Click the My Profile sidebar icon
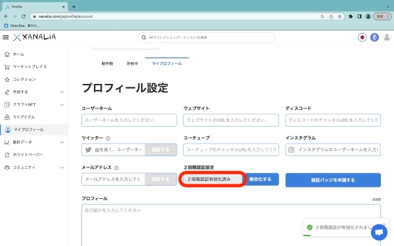Image resolution: width=394 pixels, height=246 pixels. 8,129
